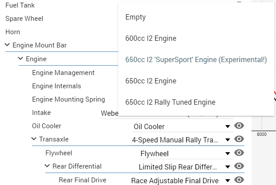Collapse the Rear Differential node
Viewport: 276px width, 185px height.
pyautogui.click(x=47, y=166)
